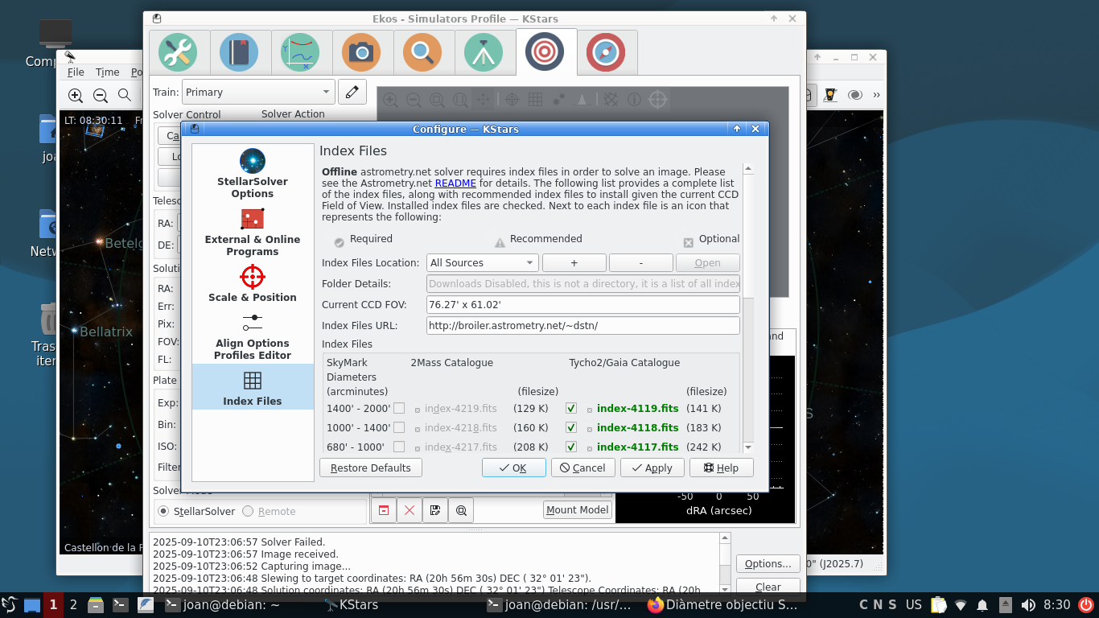
Task: Click the magnifier icon beside Mount Model
Action: click(461, 510)
